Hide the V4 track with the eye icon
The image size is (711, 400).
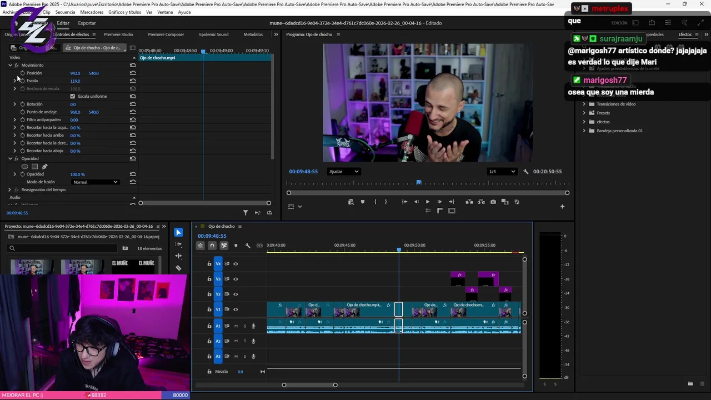[236, 264]
